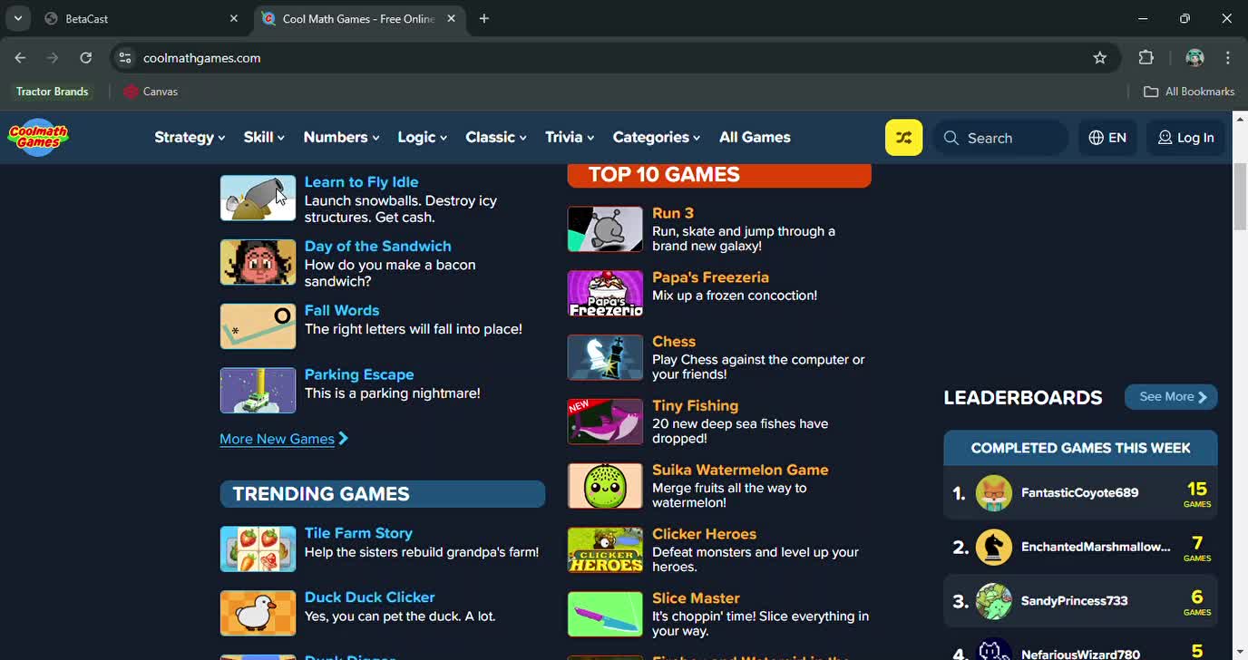Open a new browser tab
Viewport: 1248px width, 660px height.
pyautogui.click(x=484, y=19)
